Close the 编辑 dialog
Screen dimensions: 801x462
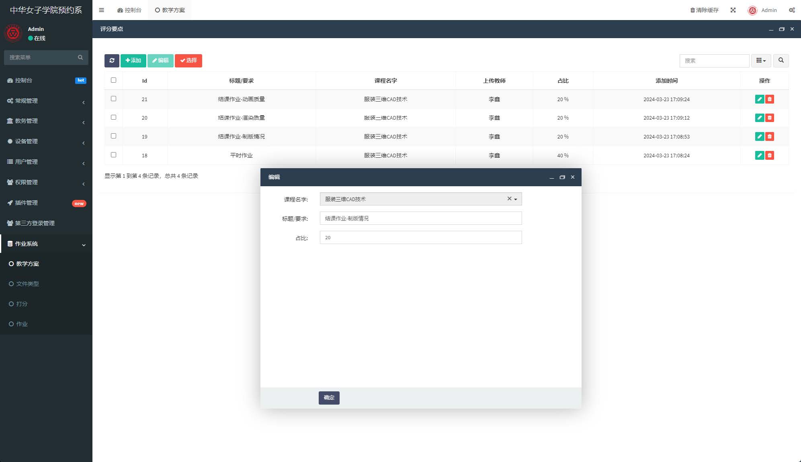point(572,177)
